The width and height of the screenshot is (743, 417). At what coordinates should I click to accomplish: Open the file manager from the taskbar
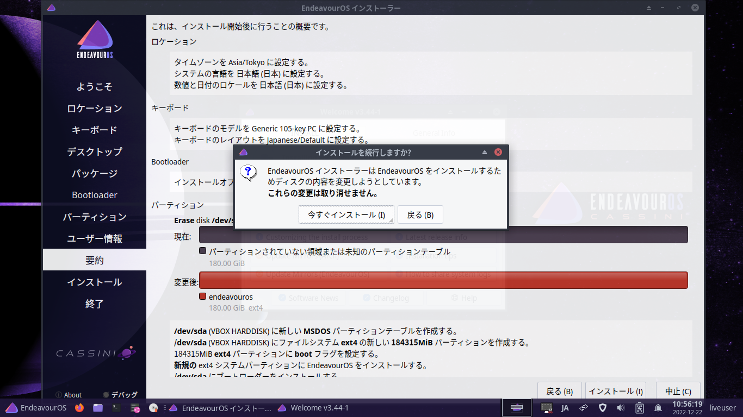click(x=98, y=408)
